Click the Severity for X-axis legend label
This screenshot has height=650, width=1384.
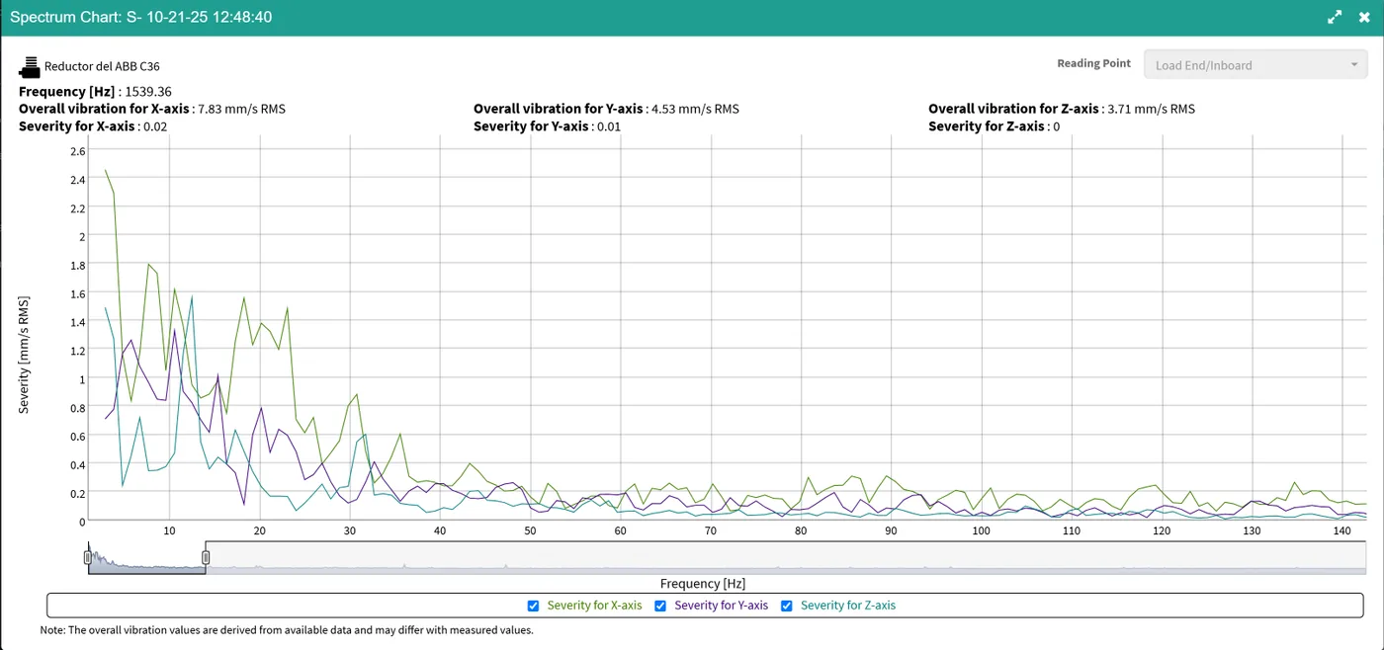pyautogui.click(x=594, y=606)
